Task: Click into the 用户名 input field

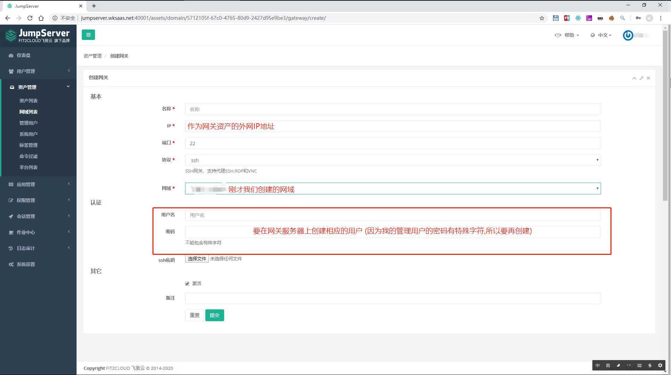Action: pos(393,215)
